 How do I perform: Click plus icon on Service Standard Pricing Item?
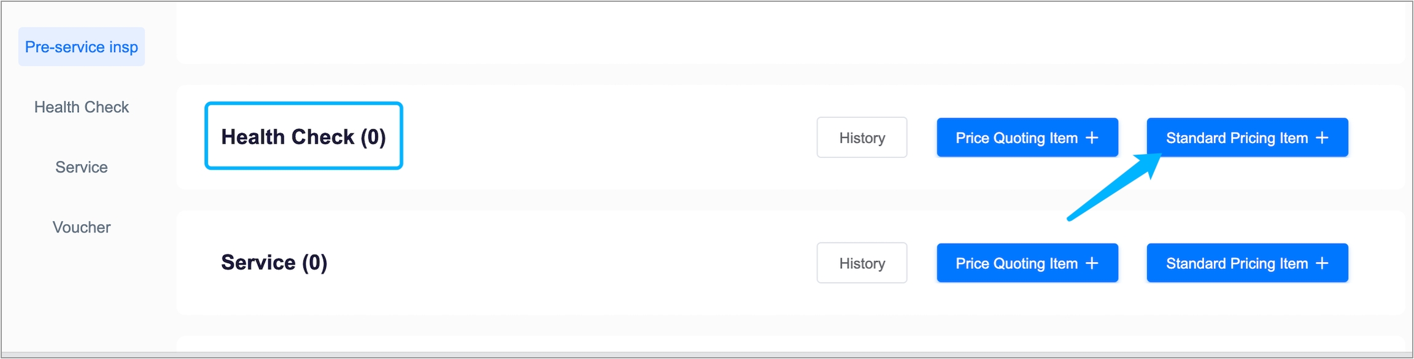tap(1322, 263)
